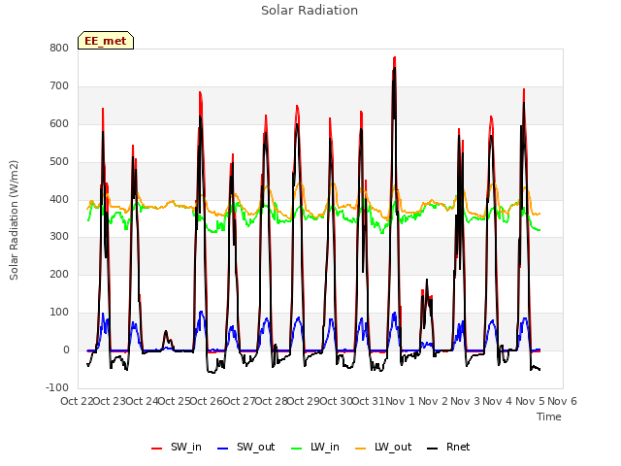Click the red SW_in legend swatch
The width and height of the screenshot is (621, 466).
(157, 449)
